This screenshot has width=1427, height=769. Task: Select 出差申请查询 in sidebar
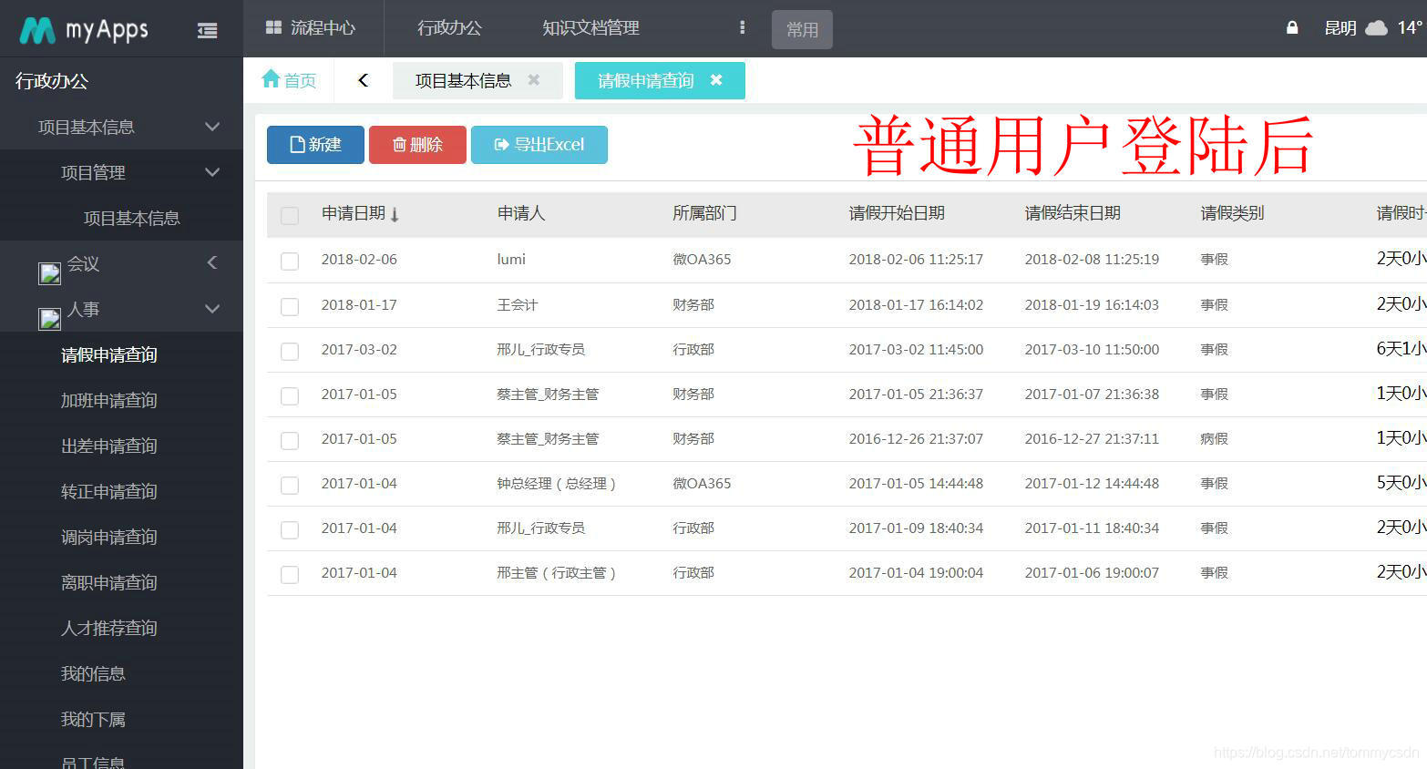pos(109,446)
